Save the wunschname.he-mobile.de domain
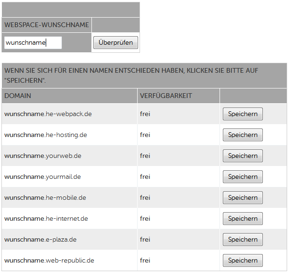This screenshot has width=290, height=274. pos(243,198)
